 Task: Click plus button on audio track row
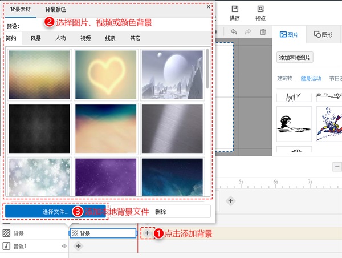(x=78, y=246)
